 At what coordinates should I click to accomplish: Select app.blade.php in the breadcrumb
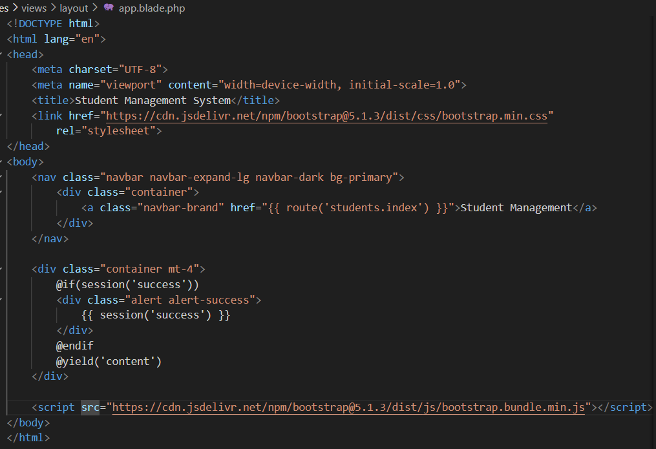[x=151, y=8]
